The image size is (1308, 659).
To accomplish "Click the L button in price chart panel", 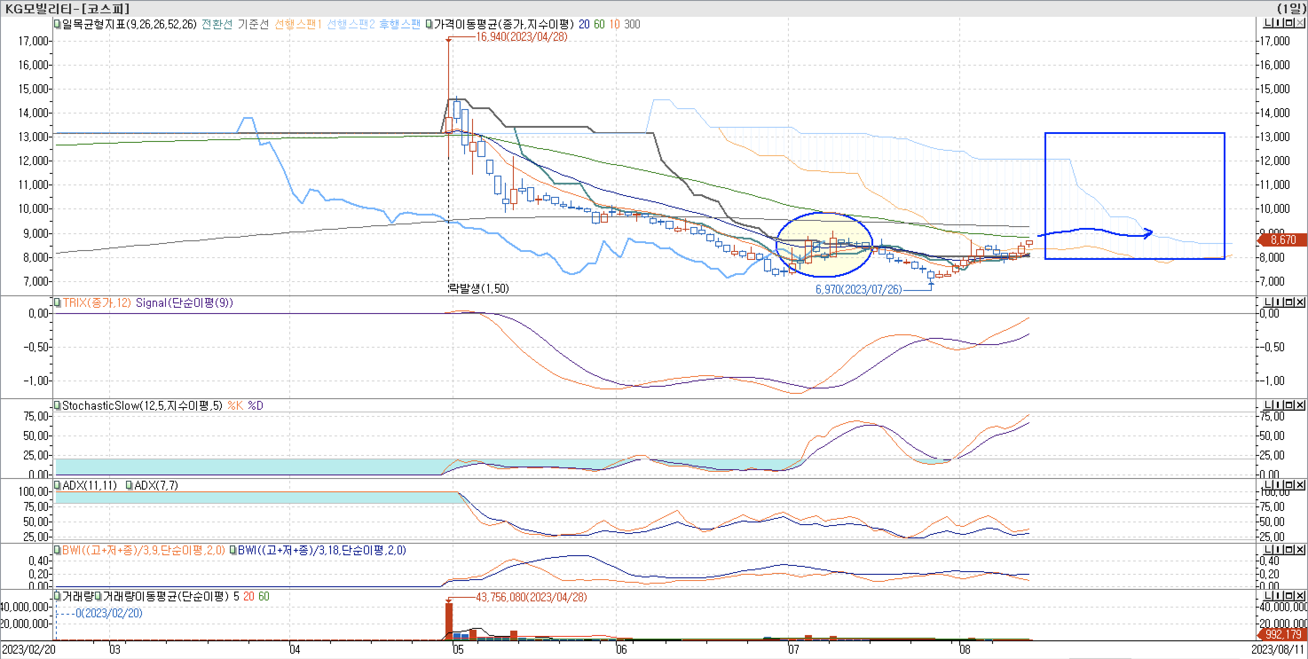I will pyautogui.click(x=1268, y=23).
